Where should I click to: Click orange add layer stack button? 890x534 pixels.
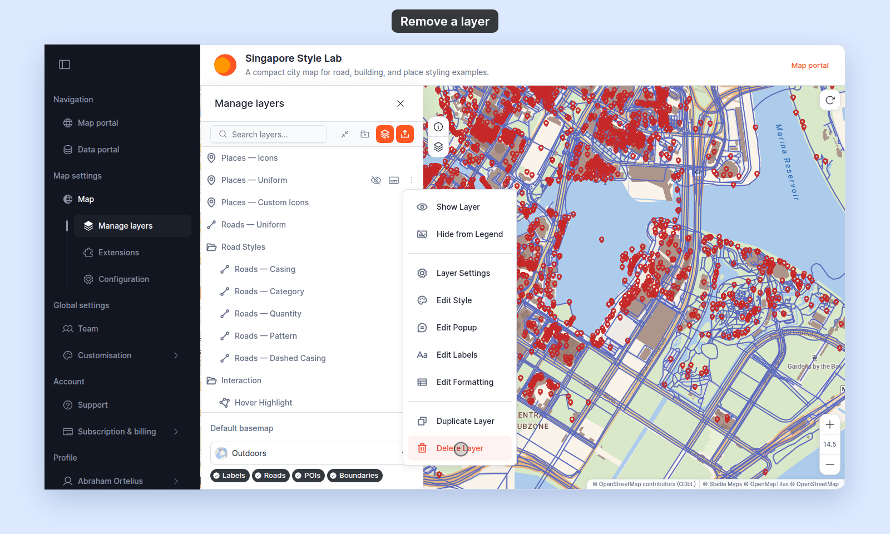[385, 134]
